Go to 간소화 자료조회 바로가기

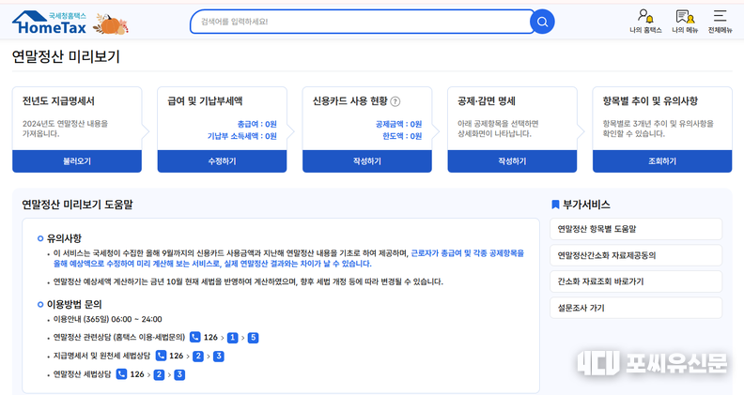point(636,281)
